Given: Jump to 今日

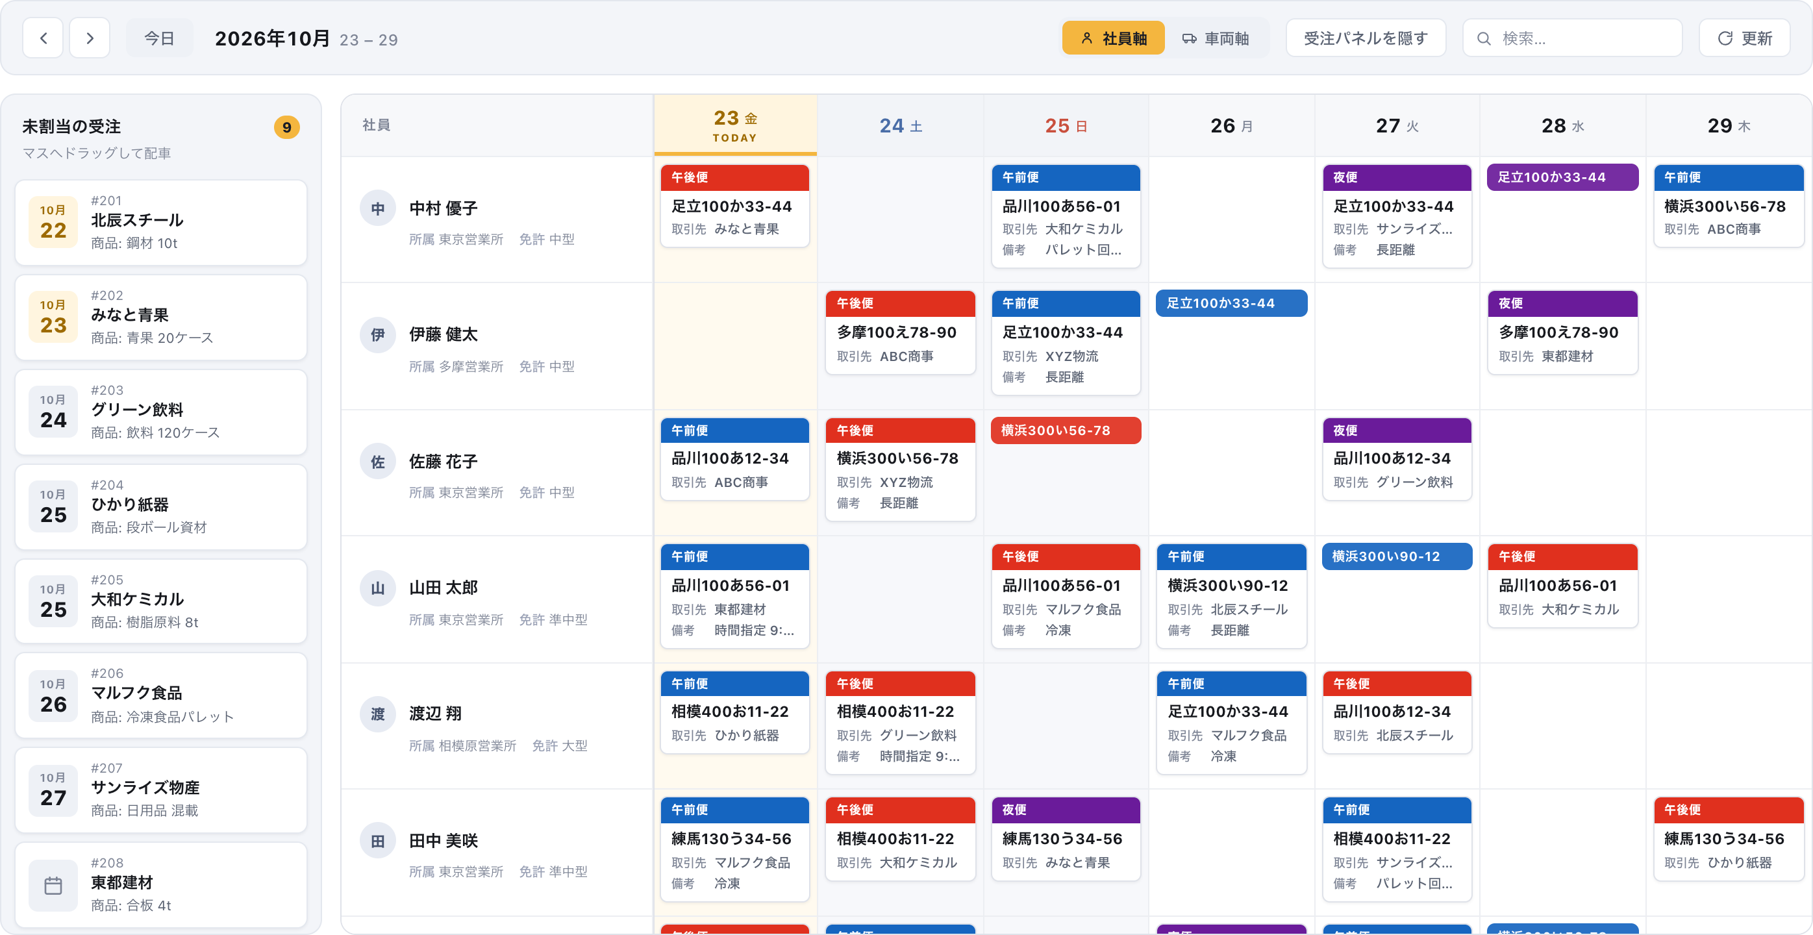Looking at the screenshot, I should (159, 38).
